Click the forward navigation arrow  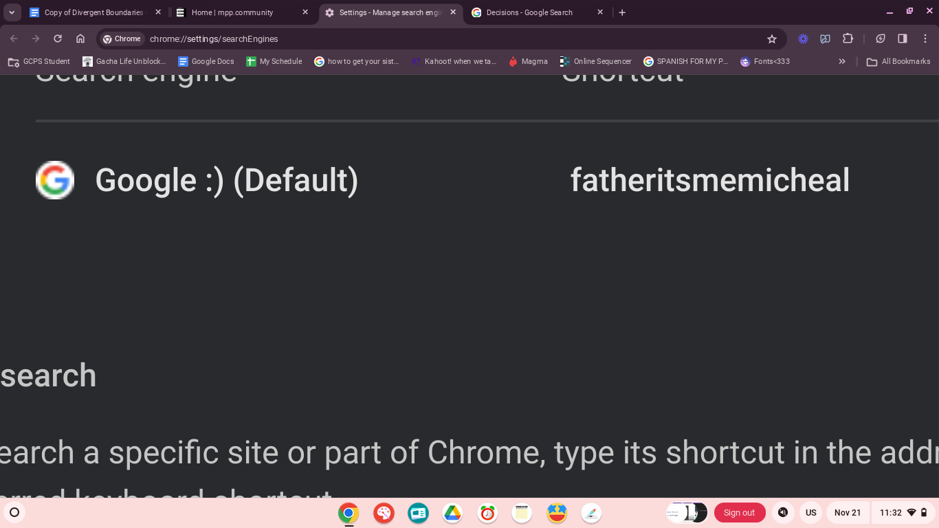pos(36,38)
